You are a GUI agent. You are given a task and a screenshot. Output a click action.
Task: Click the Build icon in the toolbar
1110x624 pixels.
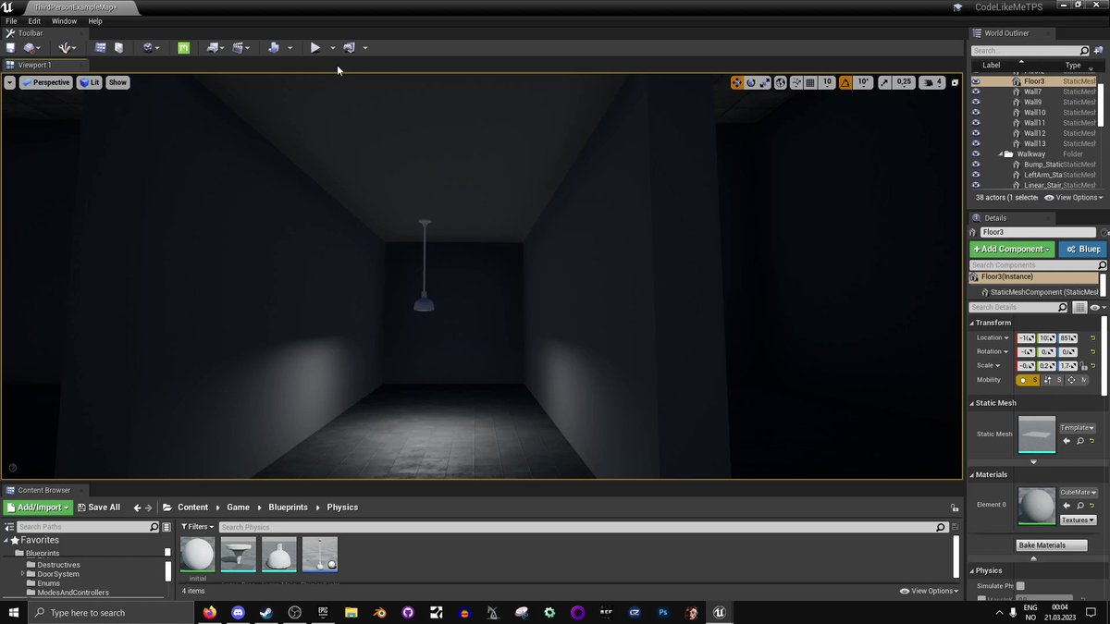(214, 47)
